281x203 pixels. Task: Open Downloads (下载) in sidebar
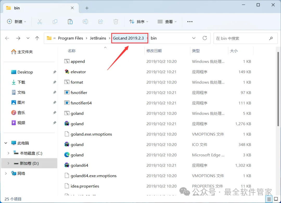(18, 82)
